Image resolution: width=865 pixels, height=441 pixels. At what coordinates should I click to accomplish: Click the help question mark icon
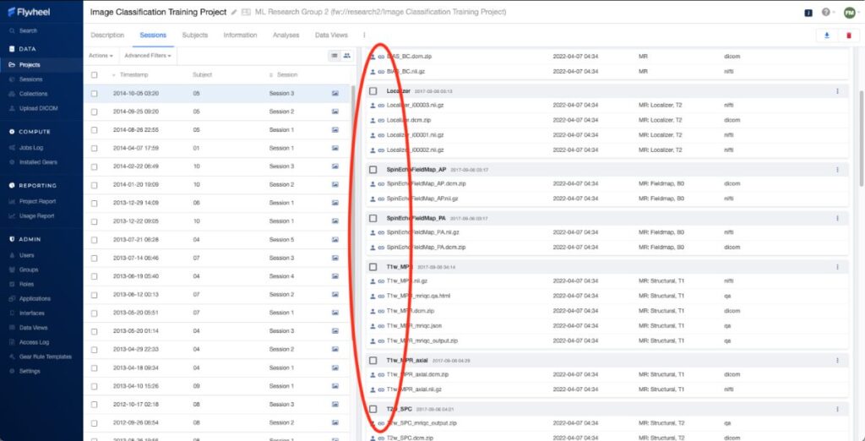pyautogui.click(x=824, y=13)
